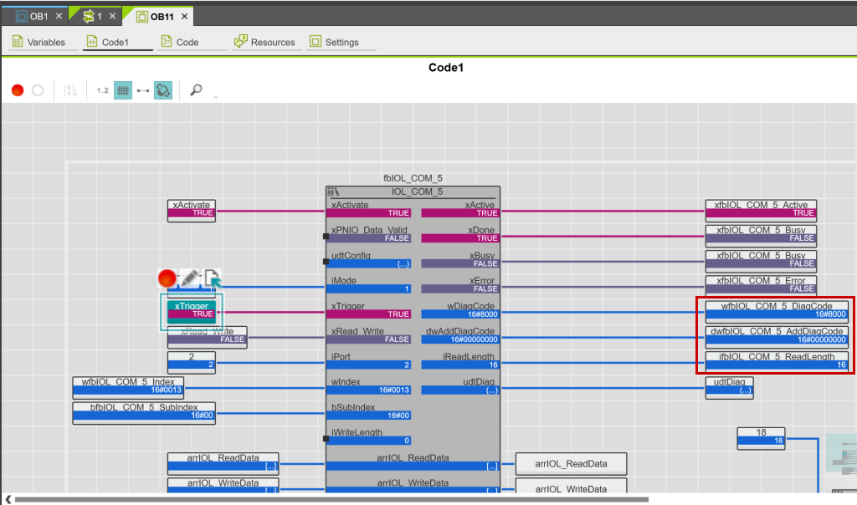This screenshot has height=505, width=857.
Task: Expand the udtDiag output variable value
Action: 744,390
